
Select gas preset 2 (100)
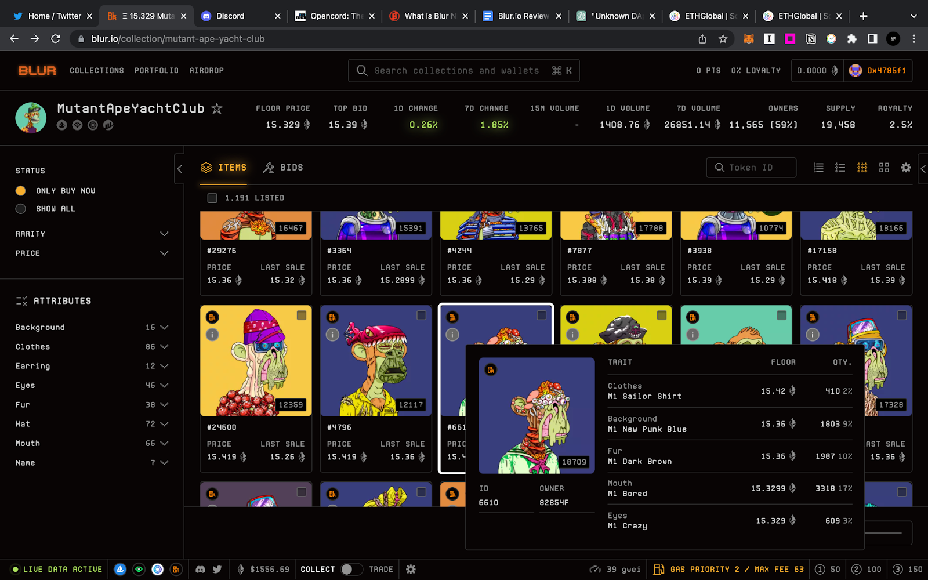(867, 570)
